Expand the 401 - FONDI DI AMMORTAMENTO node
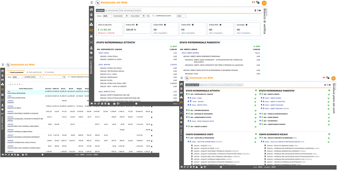Viewport: 338px width, 171px height. click(260, 114)
